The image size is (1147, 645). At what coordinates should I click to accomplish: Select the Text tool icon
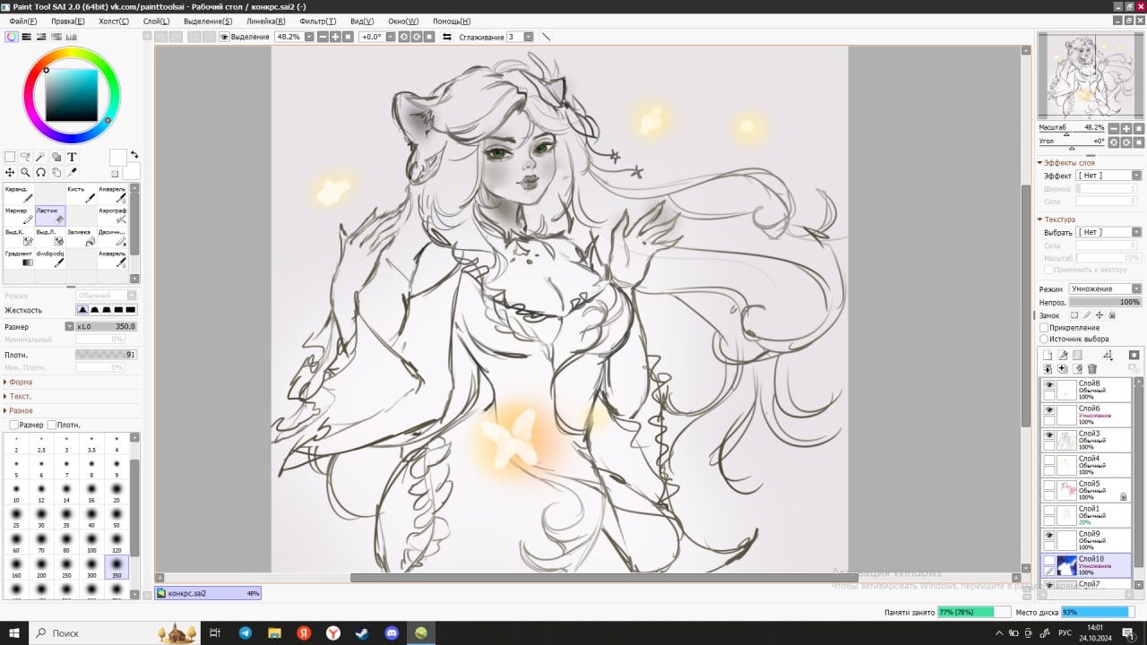click(x=73, y=157)
